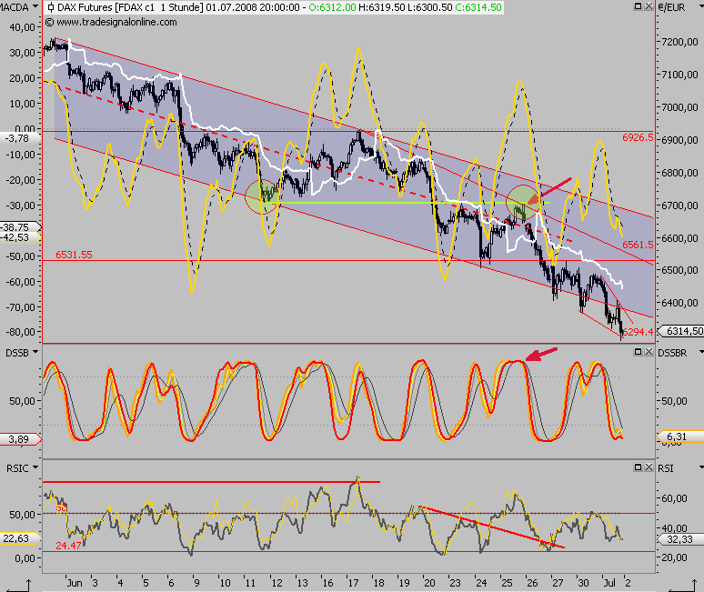Click the green circle marker near June 12
Image resolution: width=704 pixels, height=592 pixels.
tap(262, 196)
